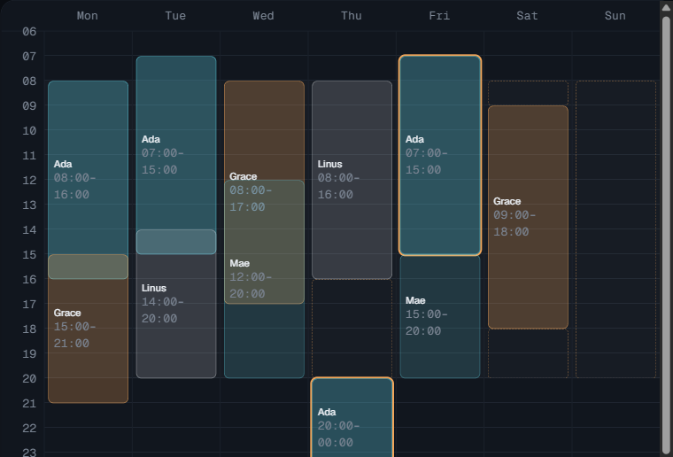Click the 08 hour label
Image resolution: width=673 pixels, height=457 pixels.
(x=29, y=81)
